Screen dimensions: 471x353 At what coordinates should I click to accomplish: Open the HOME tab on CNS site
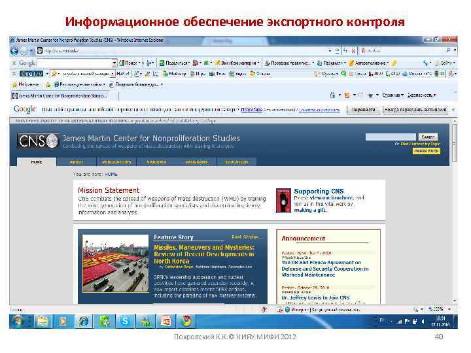37,162
